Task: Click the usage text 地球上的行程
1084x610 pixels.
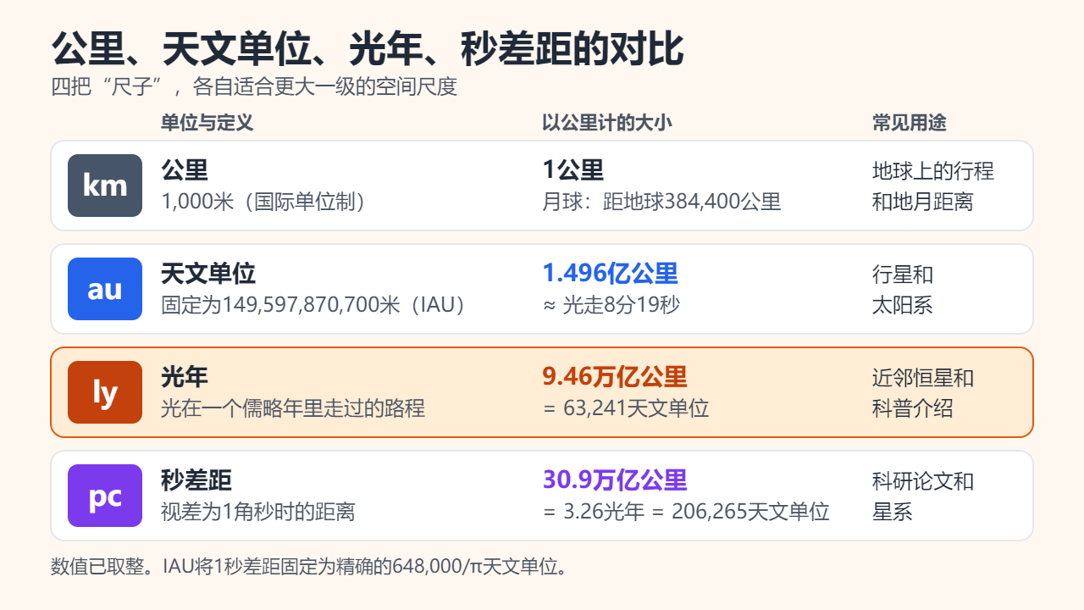Action: (x=933, y=171)
